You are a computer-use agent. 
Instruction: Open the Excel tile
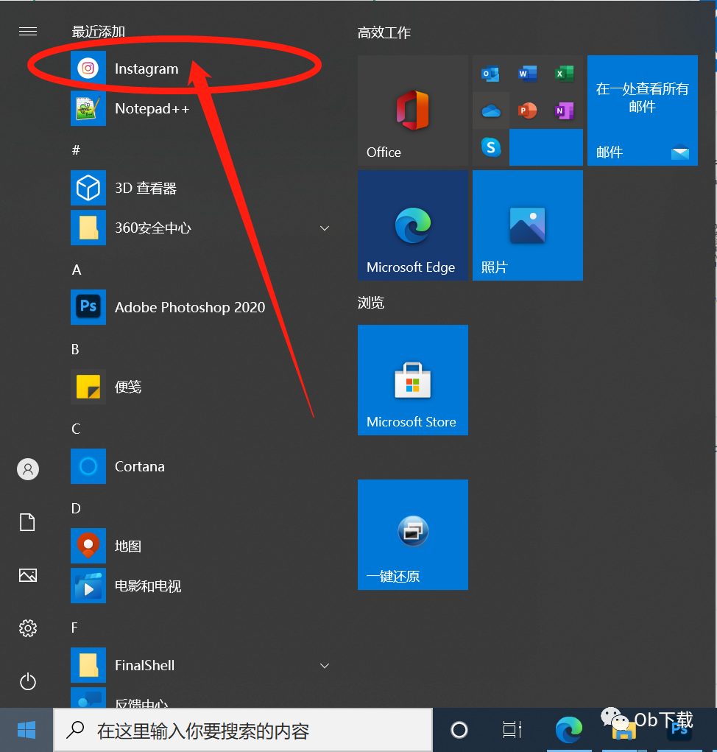(x=564, y=74)
